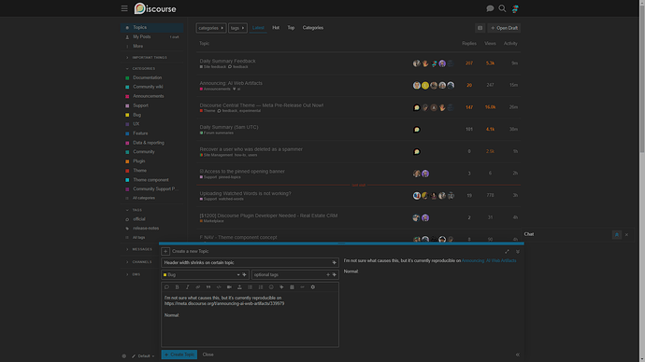Switch to the Top tab
This screenshot has height=362, width=645.
[291, 28]
